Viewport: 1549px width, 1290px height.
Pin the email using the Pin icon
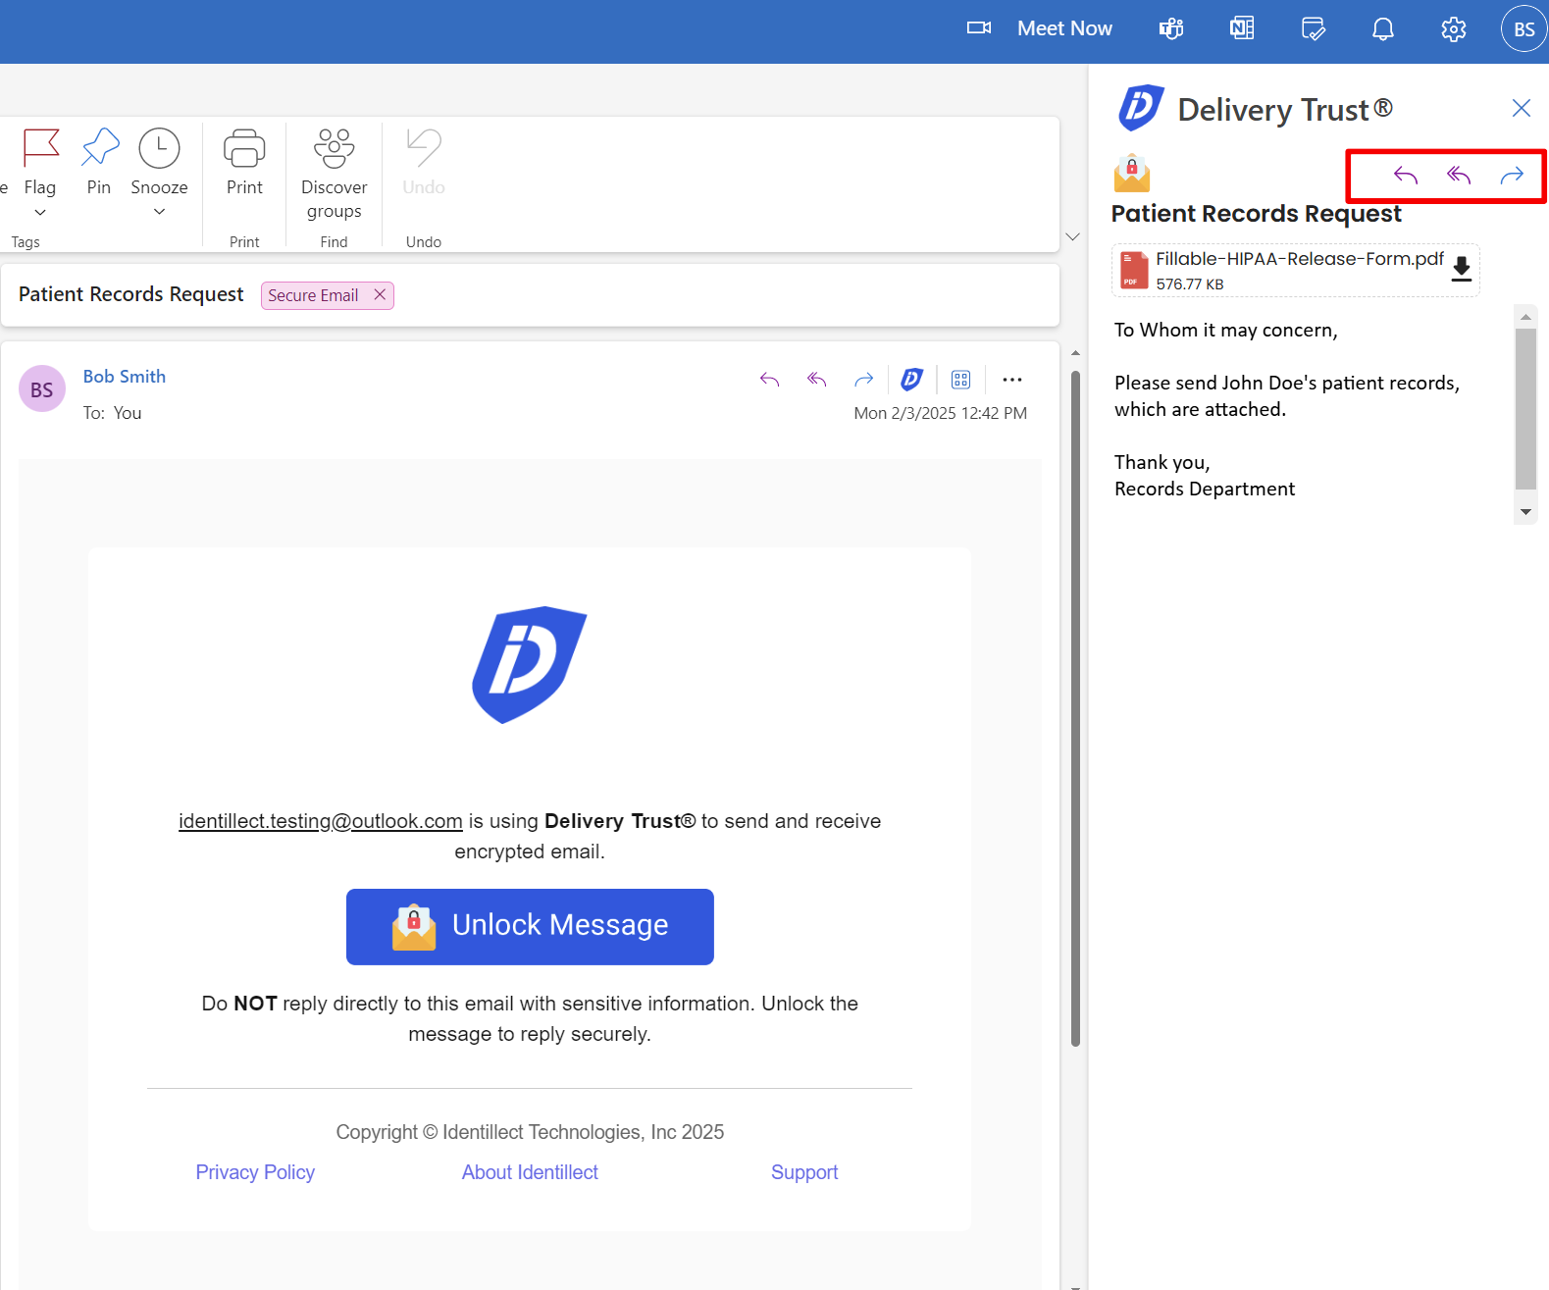click(99, 149)
